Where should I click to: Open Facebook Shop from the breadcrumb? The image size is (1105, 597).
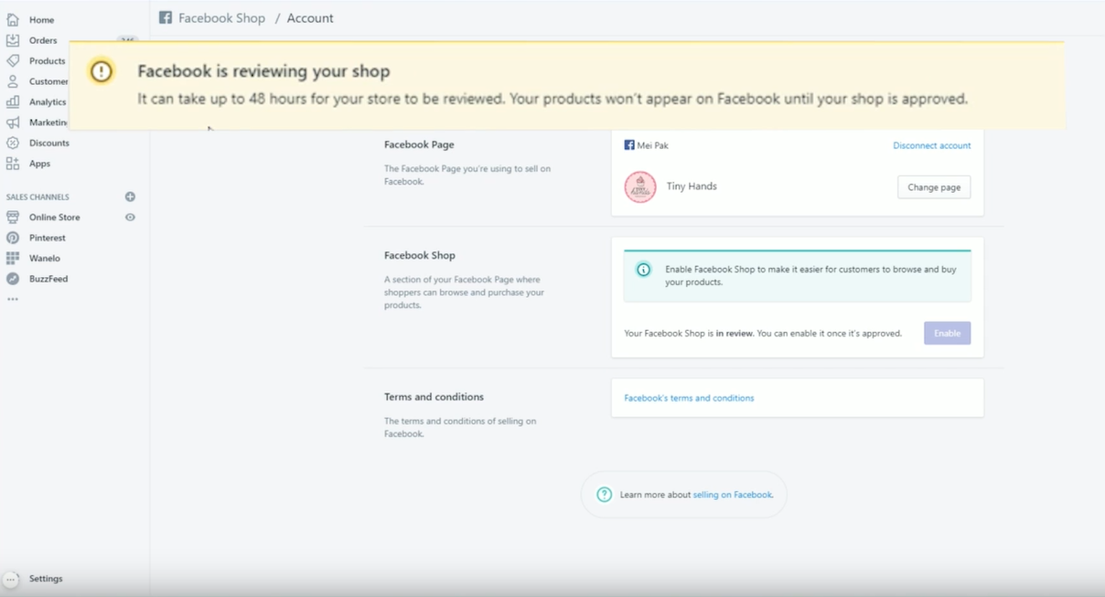(220, 17)
